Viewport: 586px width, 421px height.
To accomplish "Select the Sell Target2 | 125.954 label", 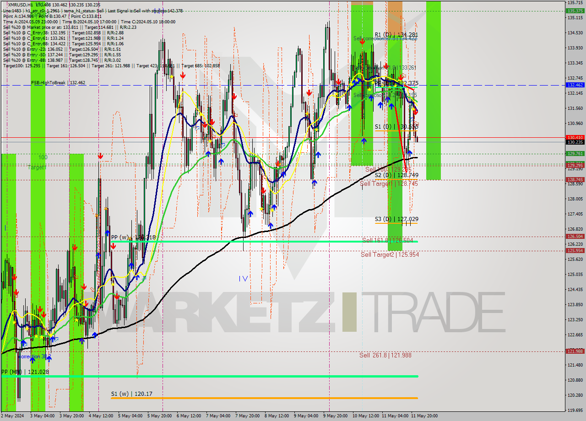I will [390, 254].
